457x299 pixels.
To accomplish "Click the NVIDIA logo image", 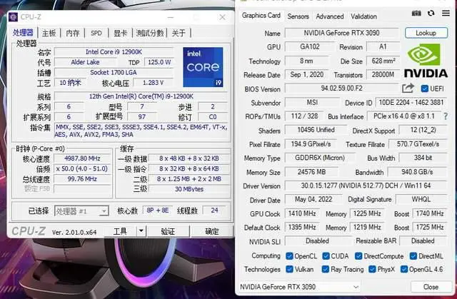I will (425, 61).
